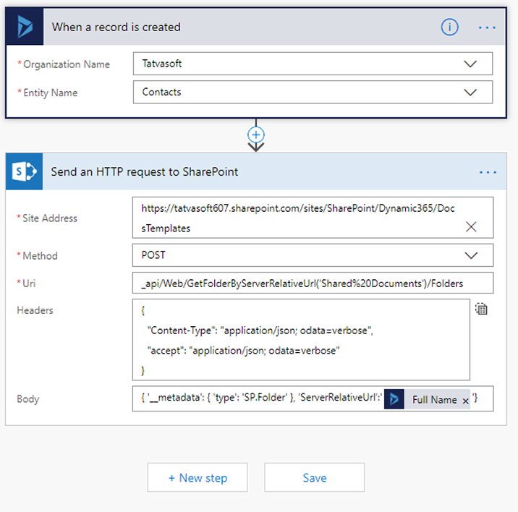Remove the Full Name dynamic token

click(x=465, y=401)
